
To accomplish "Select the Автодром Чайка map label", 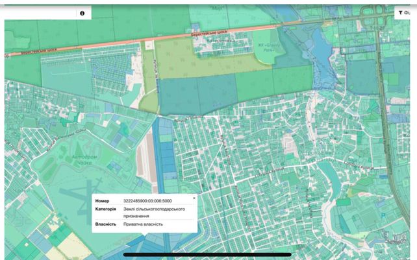I will (84, 160).
